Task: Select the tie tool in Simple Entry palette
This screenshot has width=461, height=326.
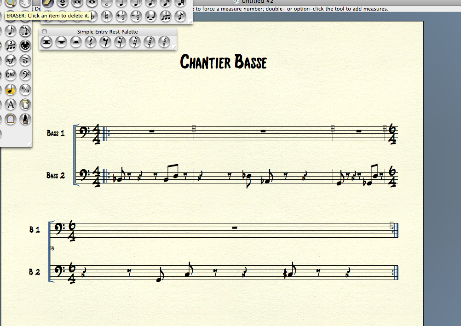Action: pos(150,17)
